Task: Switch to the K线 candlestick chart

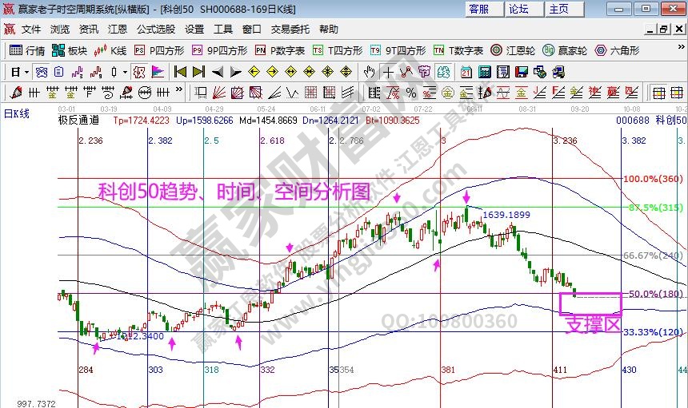Action: click(x=110, y=50)
